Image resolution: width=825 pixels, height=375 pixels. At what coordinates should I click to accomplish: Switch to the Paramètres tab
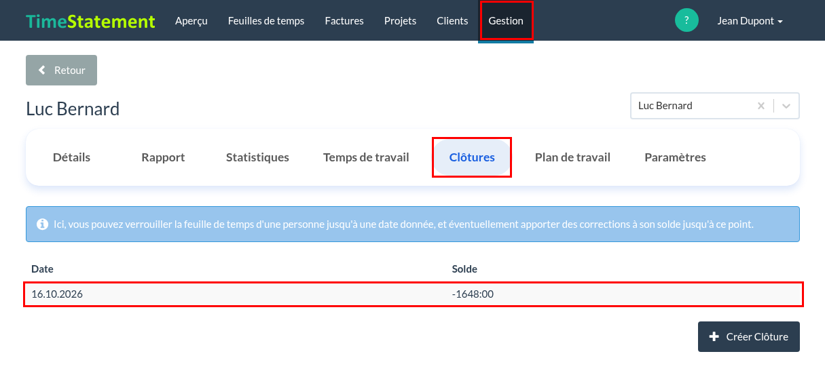675,157
